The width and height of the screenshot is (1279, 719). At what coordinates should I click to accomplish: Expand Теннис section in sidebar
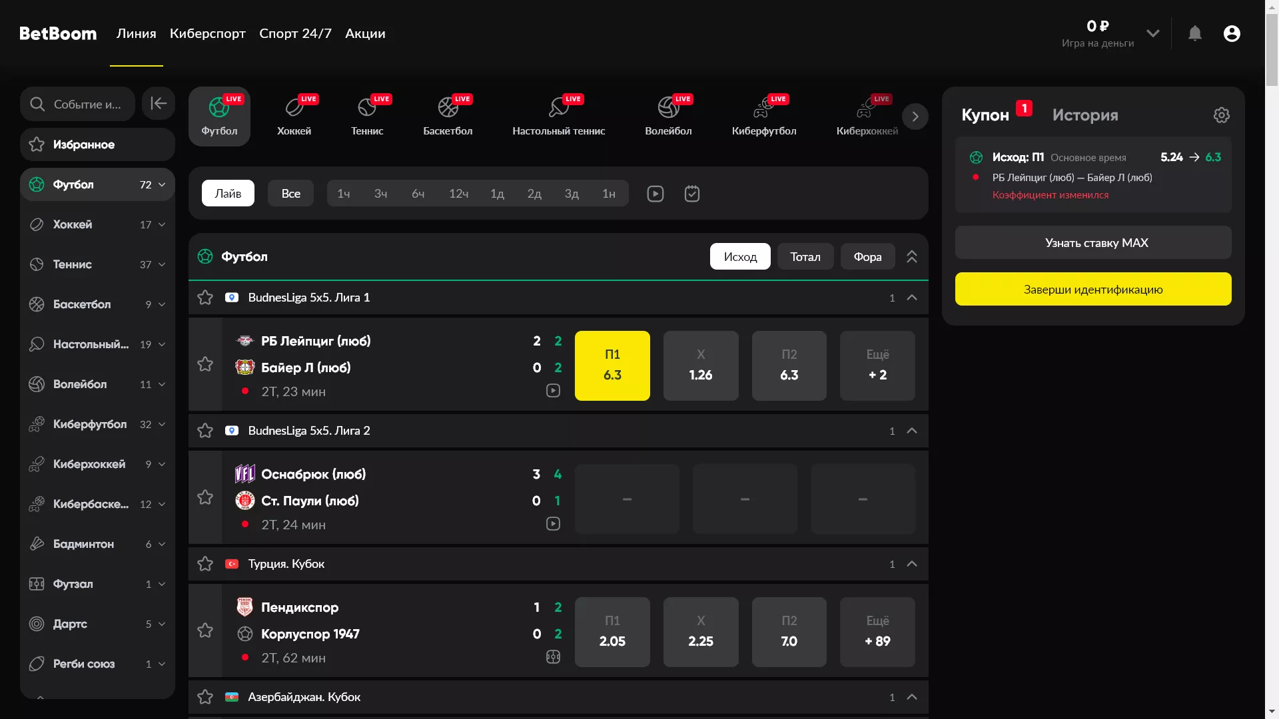[162, 264]
